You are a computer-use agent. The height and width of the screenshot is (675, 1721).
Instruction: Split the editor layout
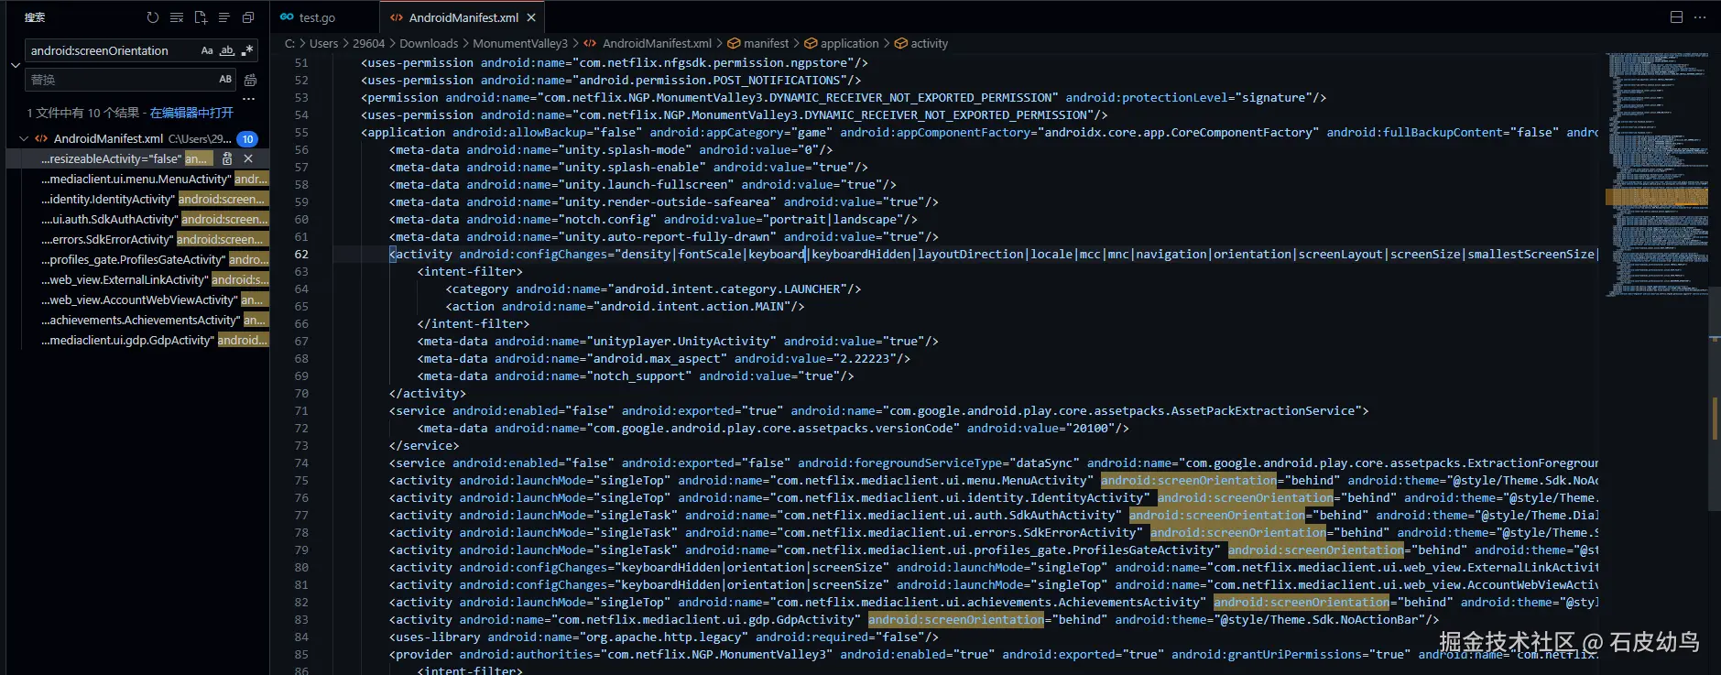(x=1676, y=17)
